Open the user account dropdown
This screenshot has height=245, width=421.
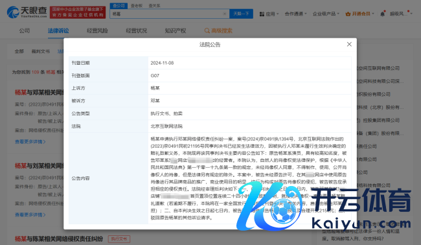click(401, 14)
